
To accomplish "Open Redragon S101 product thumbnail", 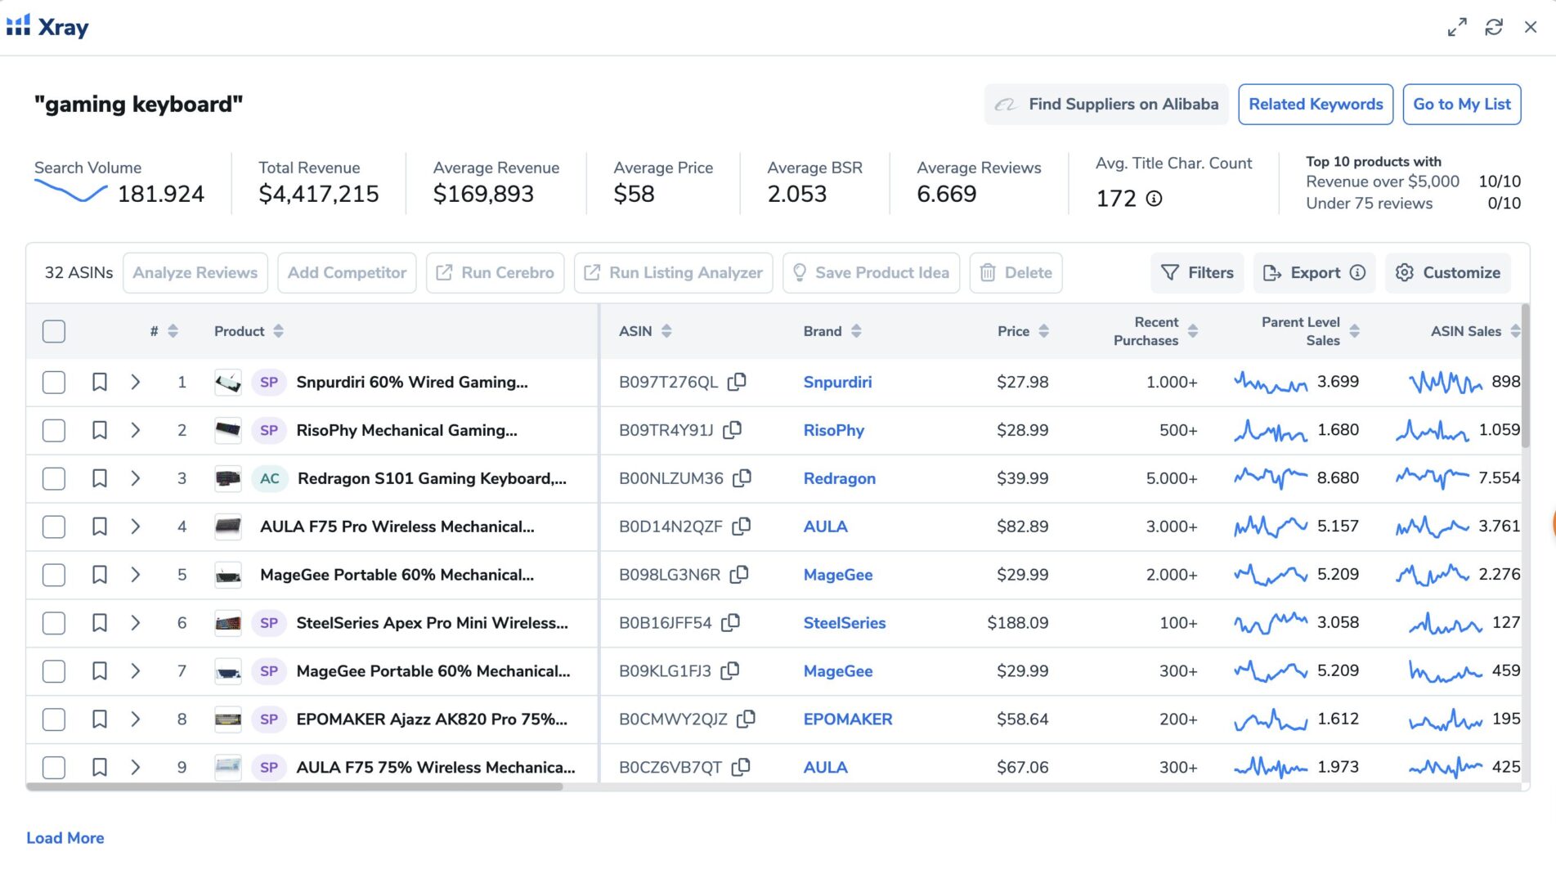I will coord(228,478).
